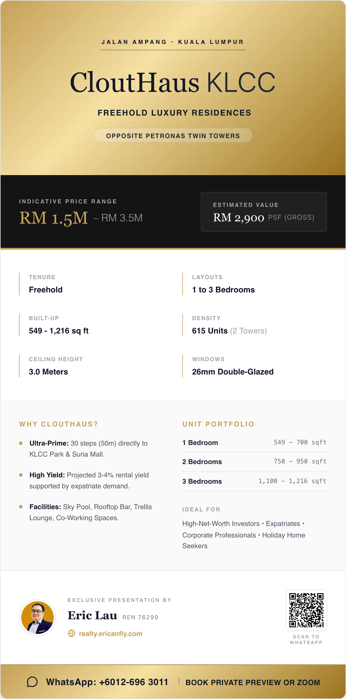Click the WhatsApp QR code

[x=306, y=610]
